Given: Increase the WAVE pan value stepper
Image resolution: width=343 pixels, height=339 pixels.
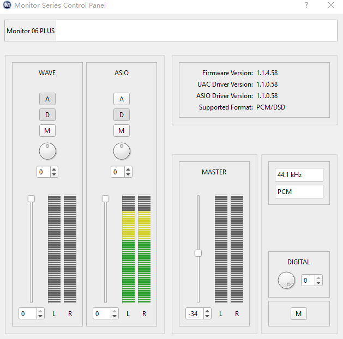Looking at the screenshot, I should tap(54, 169).
